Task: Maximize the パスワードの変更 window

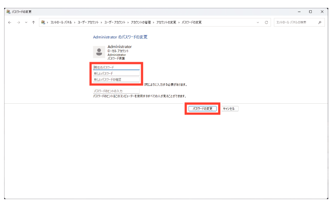Action: [310, 12]
